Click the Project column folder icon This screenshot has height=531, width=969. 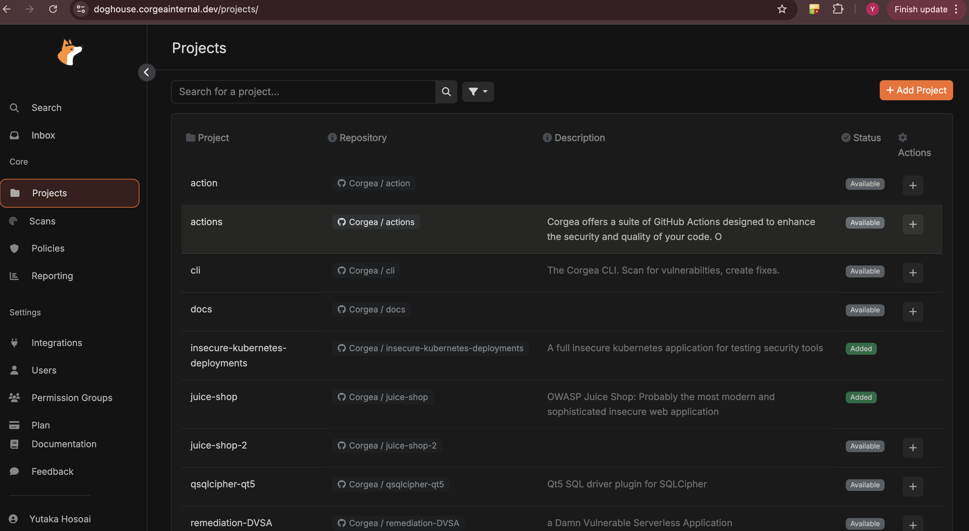point(191,138)
